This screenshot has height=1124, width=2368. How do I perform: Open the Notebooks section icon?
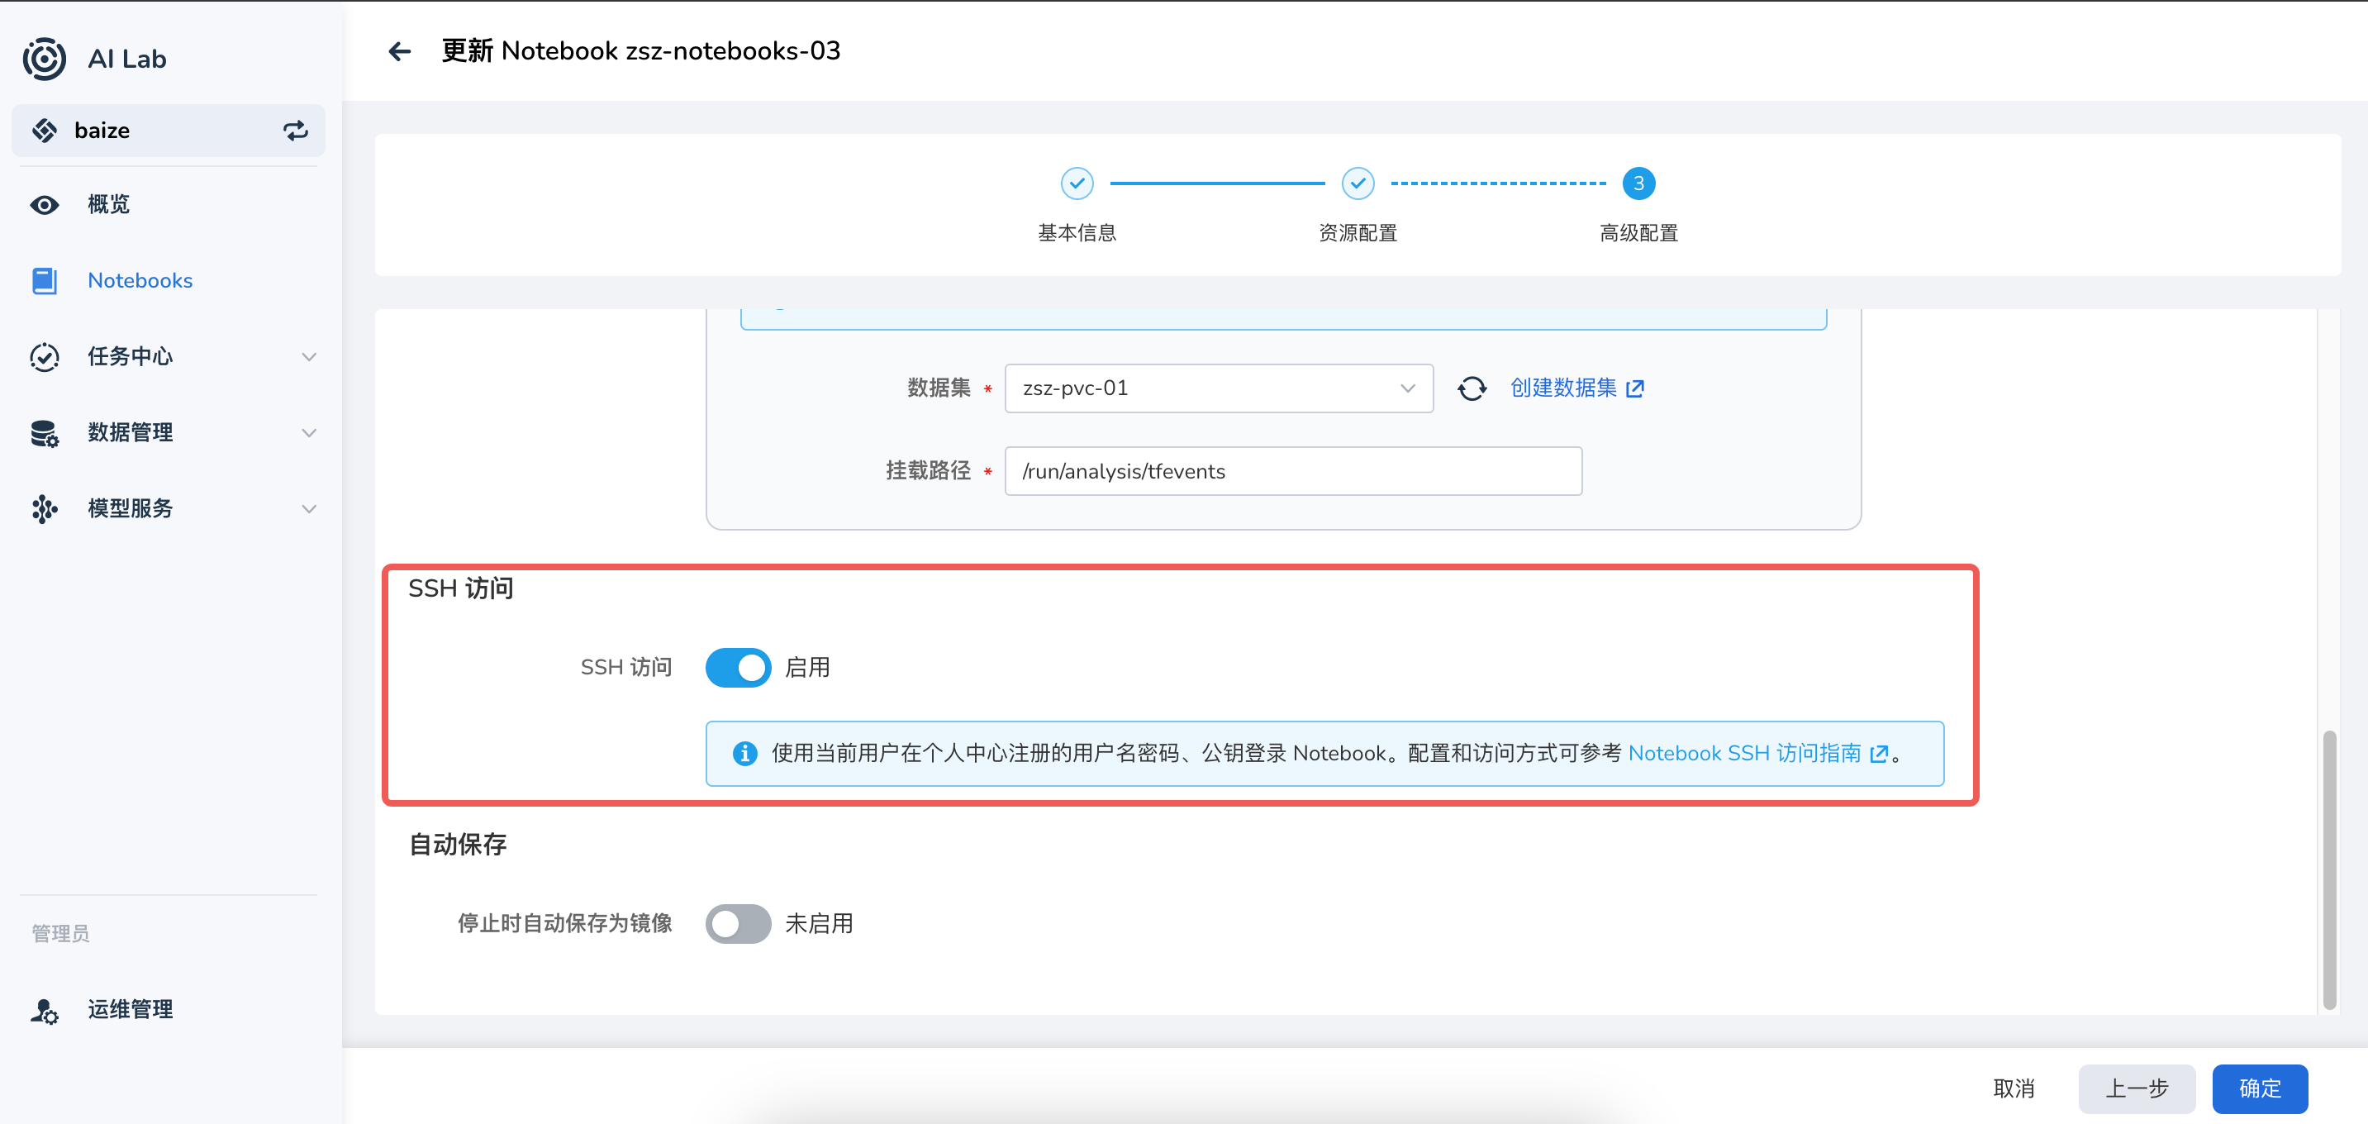coord(43,280)
